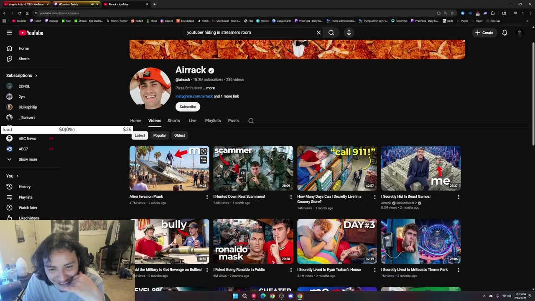Bookmark this page with the star icon
This screenshot has height=301, width=535.
(x=452, y=13)
